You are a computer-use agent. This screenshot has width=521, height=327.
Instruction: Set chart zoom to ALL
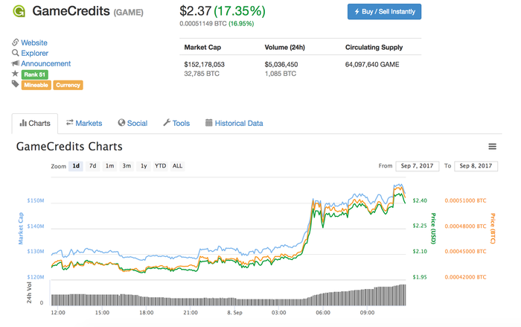pyautogui.click(x=177, y=166)
